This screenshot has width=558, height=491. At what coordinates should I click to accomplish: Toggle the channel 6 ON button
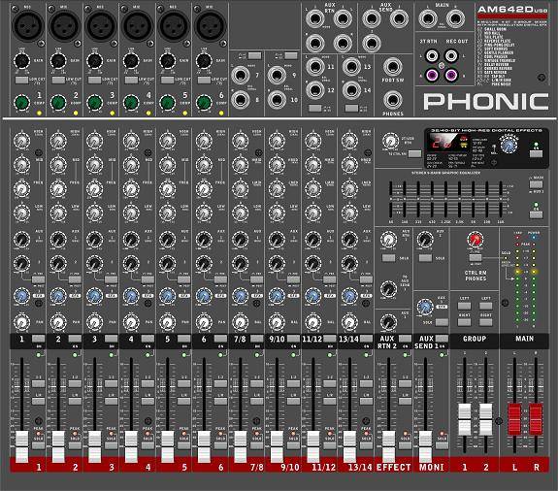[220, 339]
